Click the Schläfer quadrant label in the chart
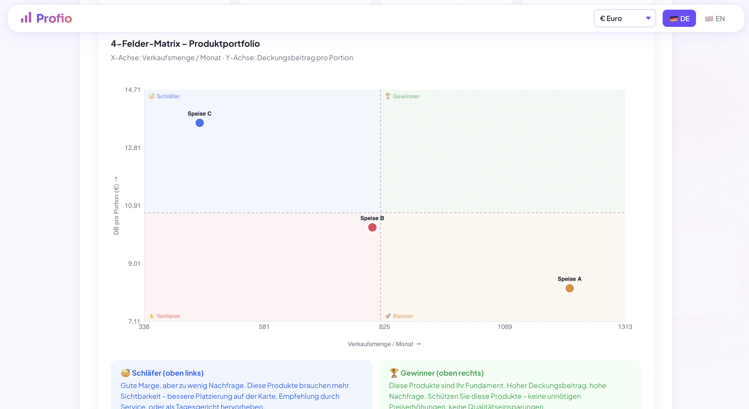This screenshot has width=749, height=409. point(168,96)
